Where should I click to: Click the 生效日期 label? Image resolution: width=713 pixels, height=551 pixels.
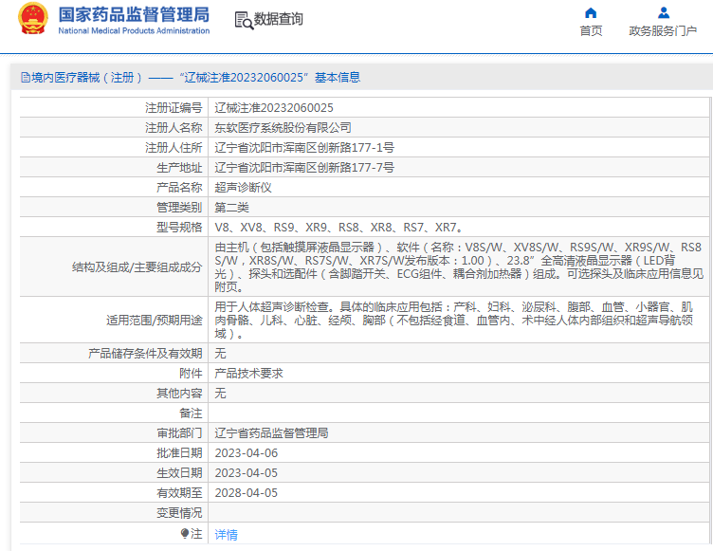[x=179, y=473]
